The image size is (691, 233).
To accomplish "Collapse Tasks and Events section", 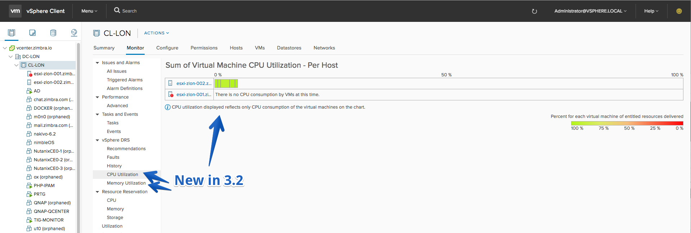I will click(97, 114).
